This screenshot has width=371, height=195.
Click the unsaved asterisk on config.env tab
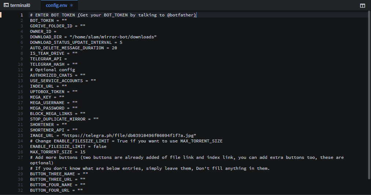click(71, 5)
